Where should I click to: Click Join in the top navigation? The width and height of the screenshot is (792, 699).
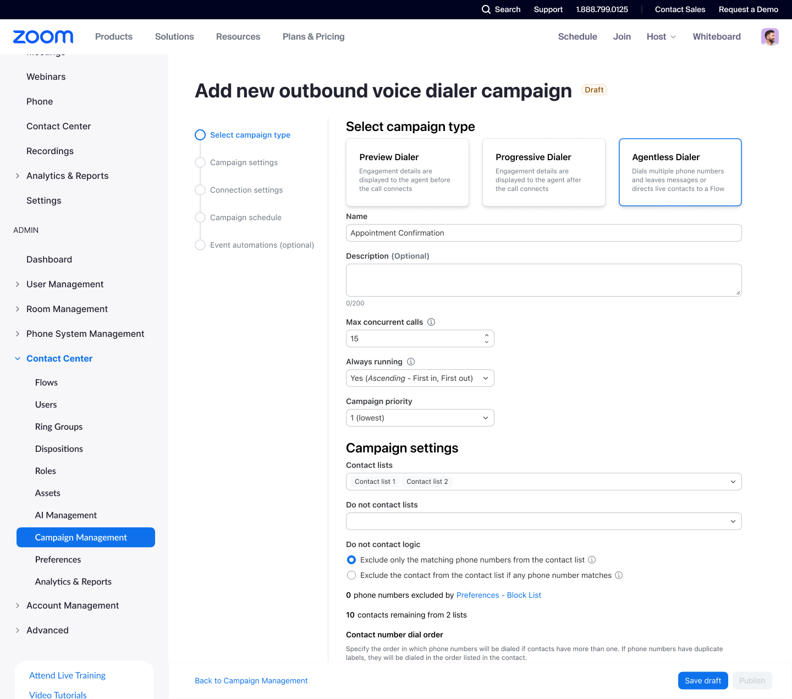622,37
